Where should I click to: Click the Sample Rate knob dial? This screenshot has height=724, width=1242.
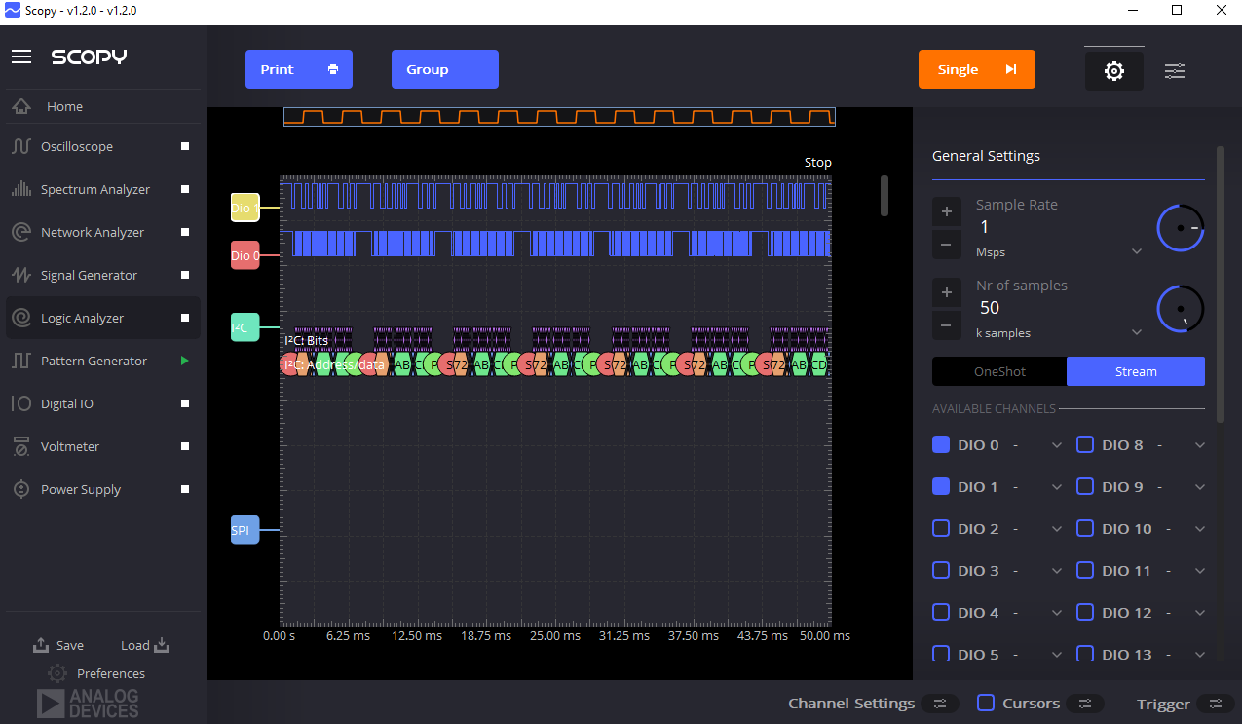pos(1181,228)
